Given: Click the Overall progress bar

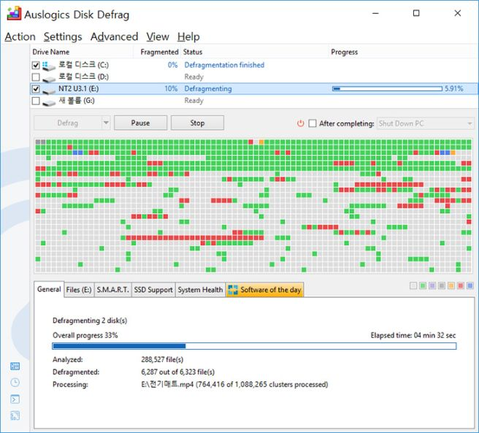Looking at the screenshot, I should [254, 346].
